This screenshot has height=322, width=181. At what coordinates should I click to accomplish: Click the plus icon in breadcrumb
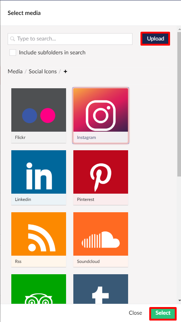(65, 71)
